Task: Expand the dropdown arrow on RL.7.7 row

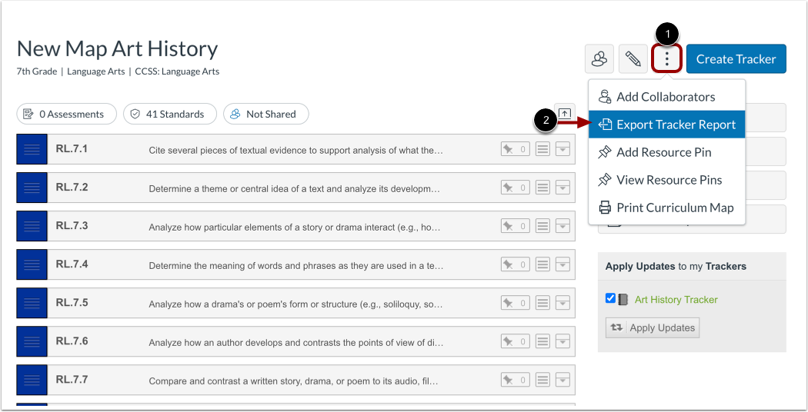Action: pyautogui.click(x=563, y=380)
